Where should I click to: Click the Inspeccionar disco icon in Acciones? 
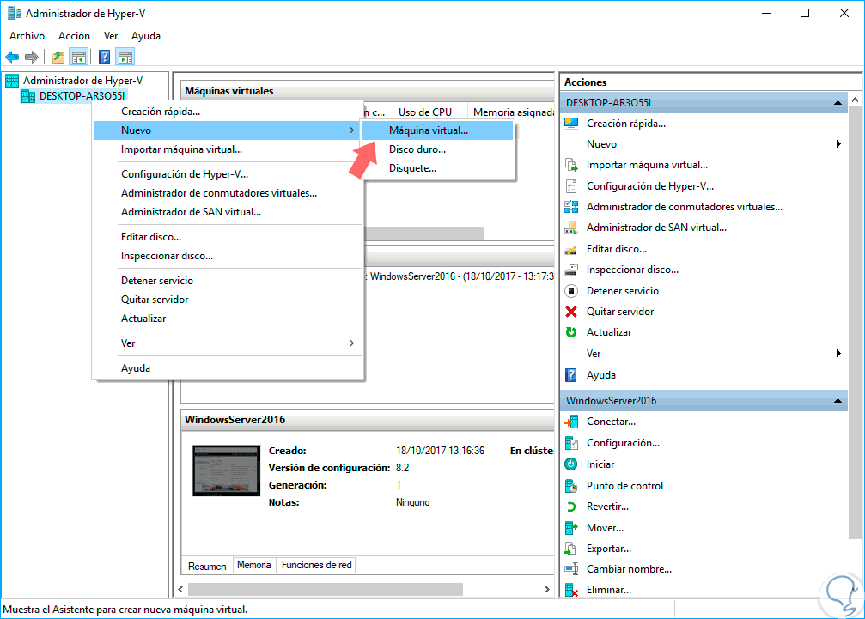tap(571, 270)
